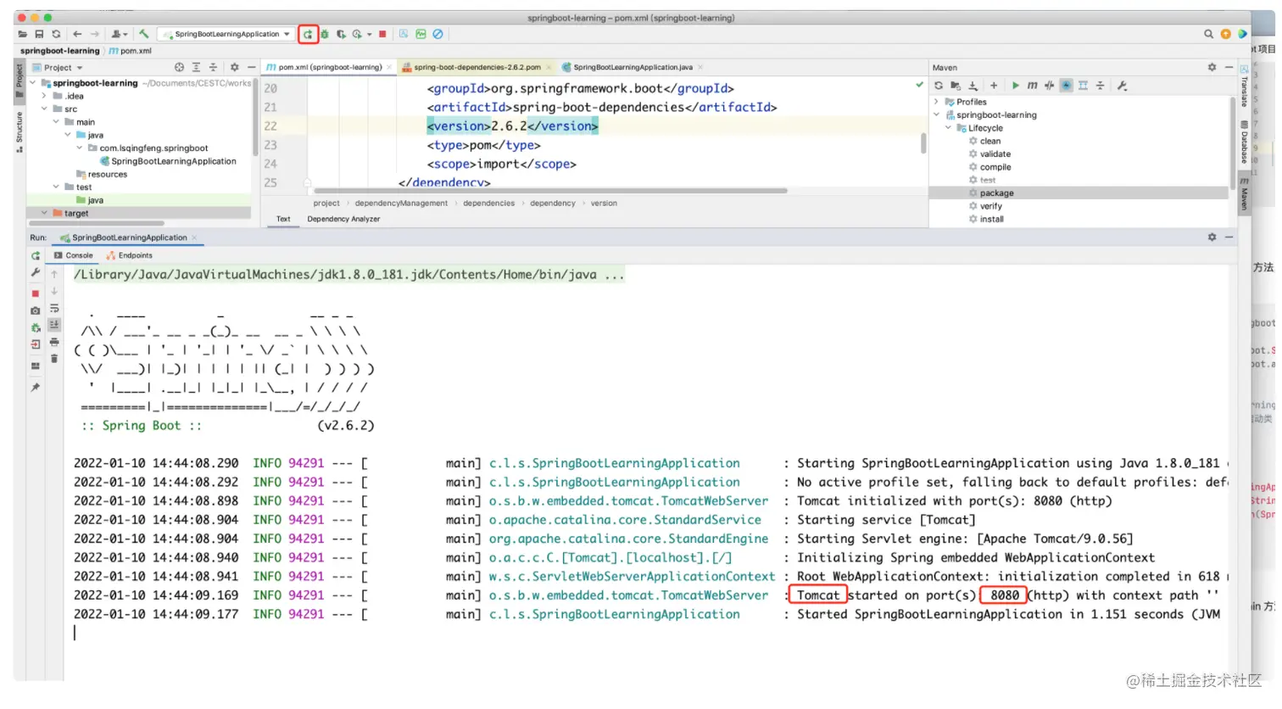Image resolution: width=1282 pixels, height=709 pixels.
Task: Close the SpringBootLearningApplication Run tab
Action: [195, 237]
